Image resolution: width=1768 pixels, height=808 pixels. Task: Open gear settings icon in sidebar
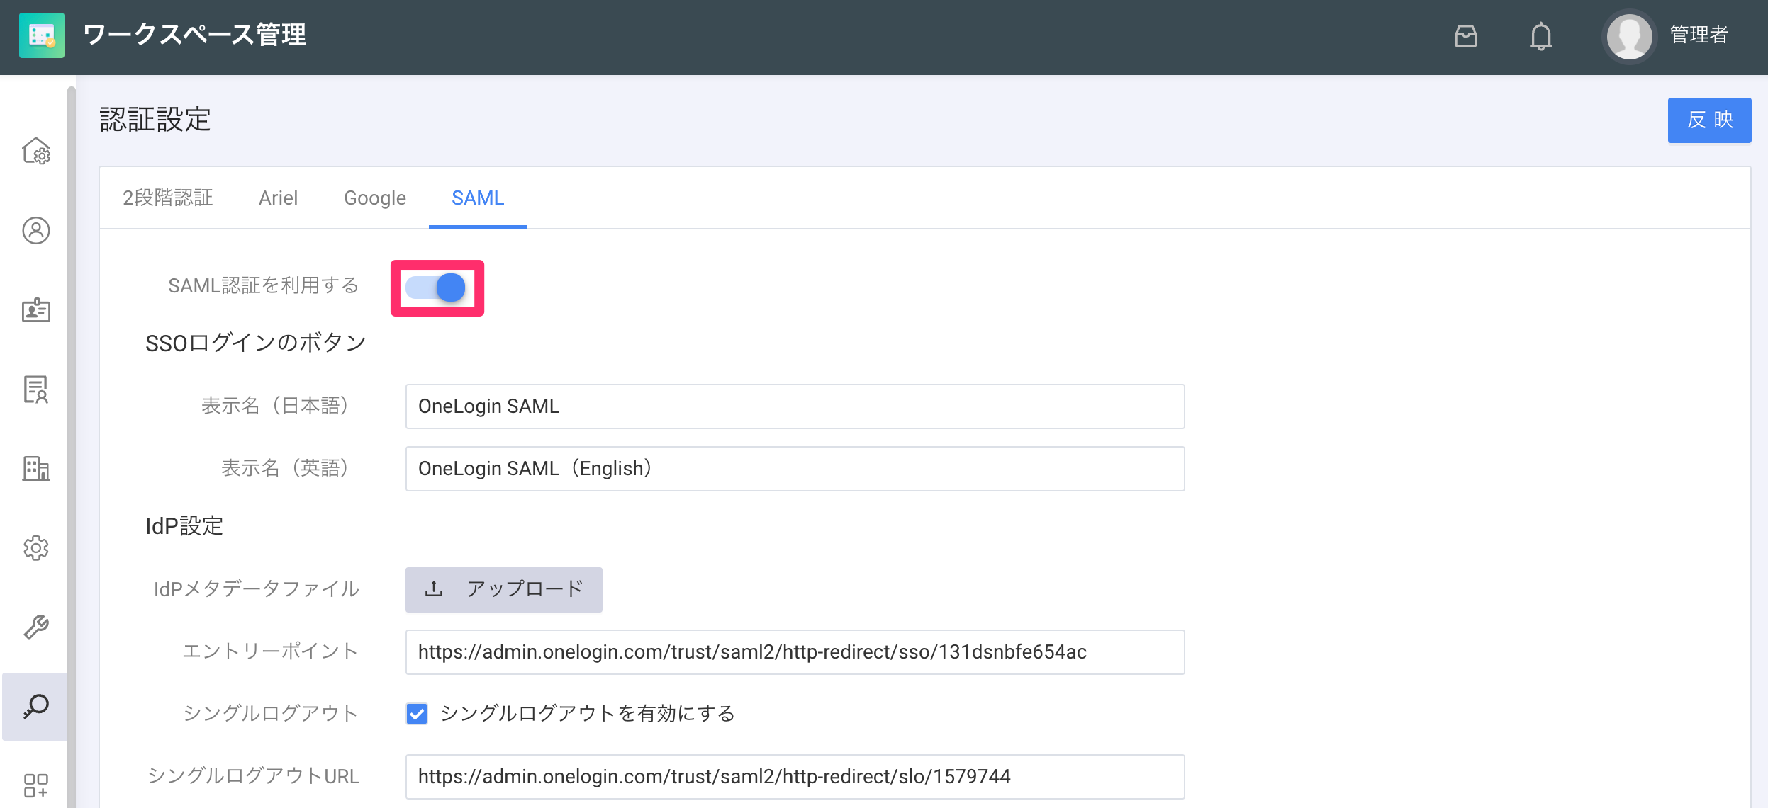(36, 547)
